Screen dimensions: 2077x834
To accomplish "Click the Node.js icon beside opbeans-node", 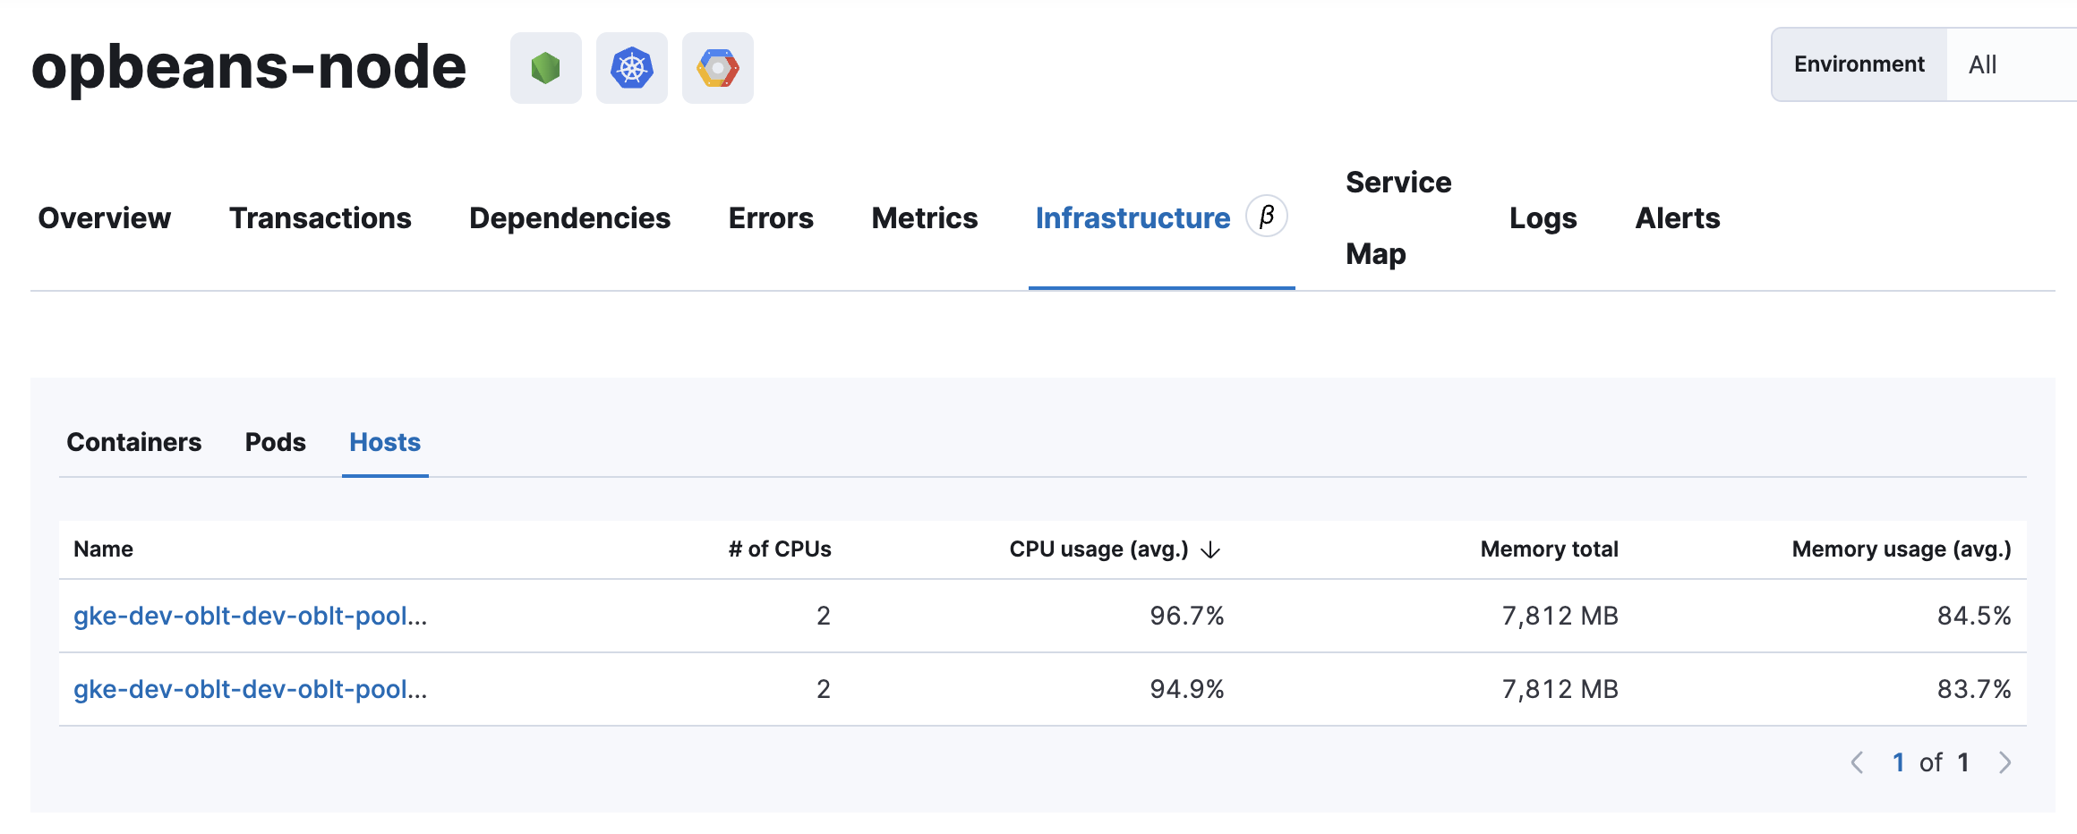I will click(545, 67).
